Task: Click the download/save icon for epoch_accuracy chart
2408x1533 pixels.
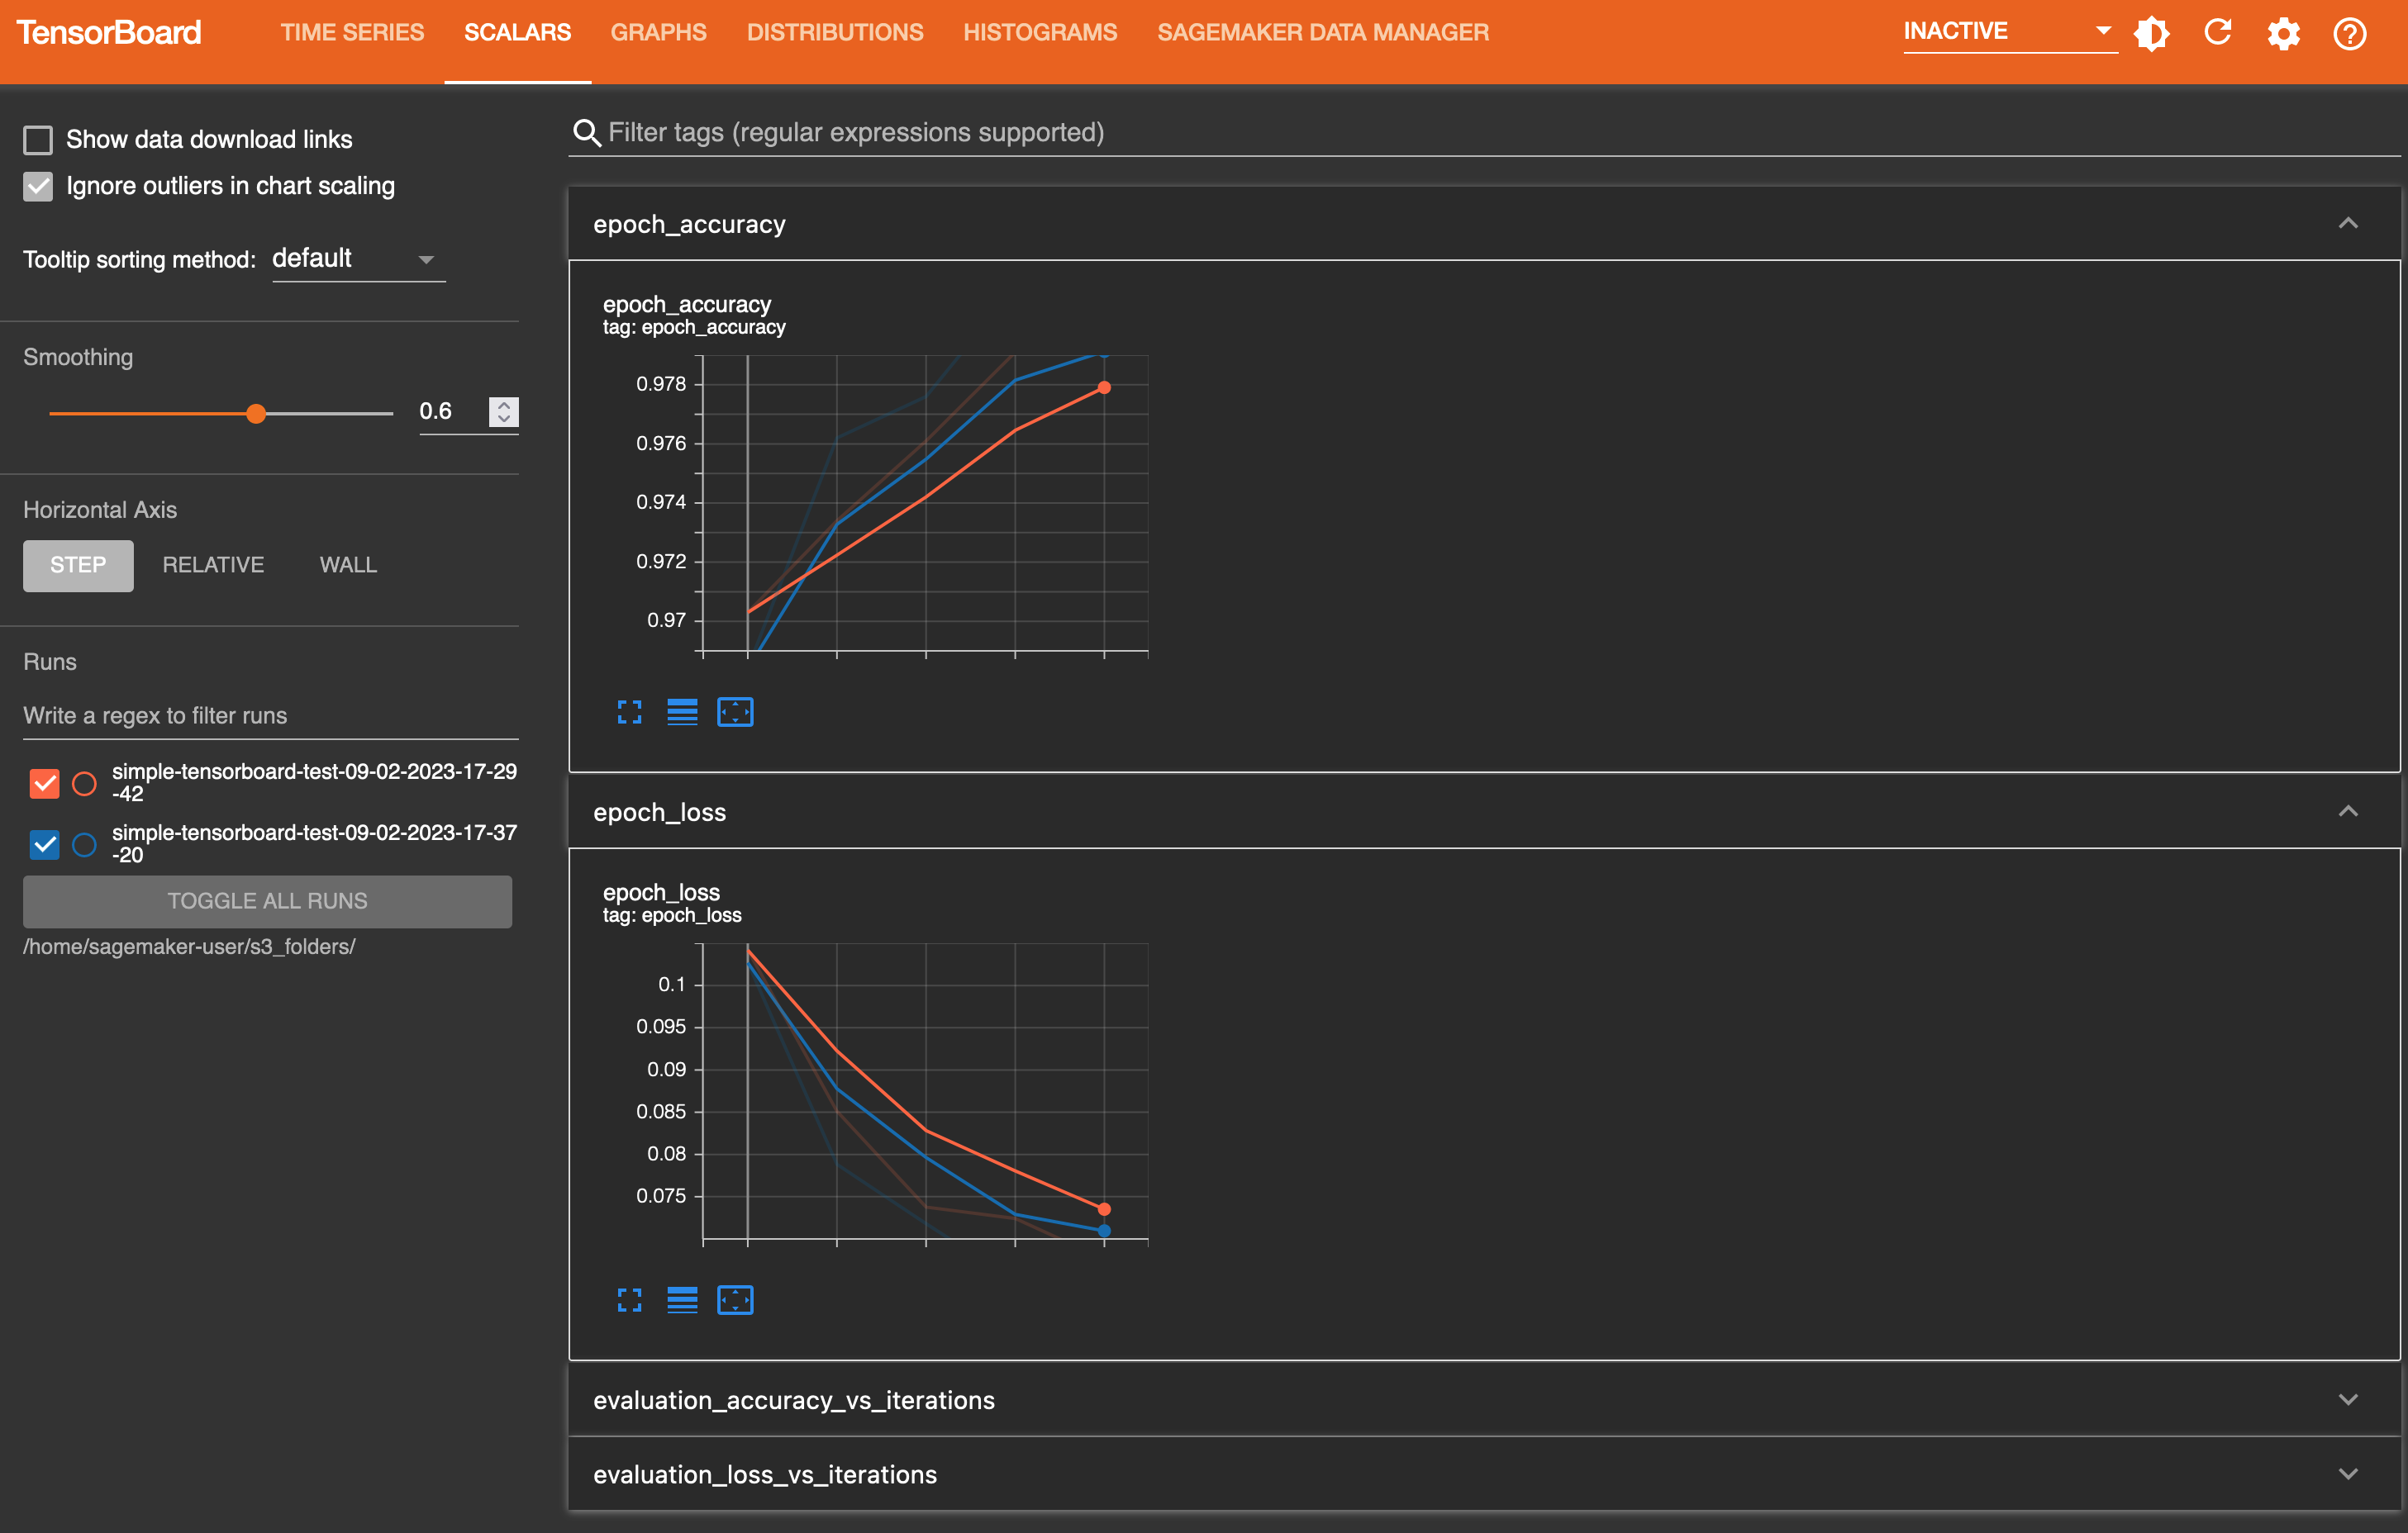Action: click(x=683, y=712)
